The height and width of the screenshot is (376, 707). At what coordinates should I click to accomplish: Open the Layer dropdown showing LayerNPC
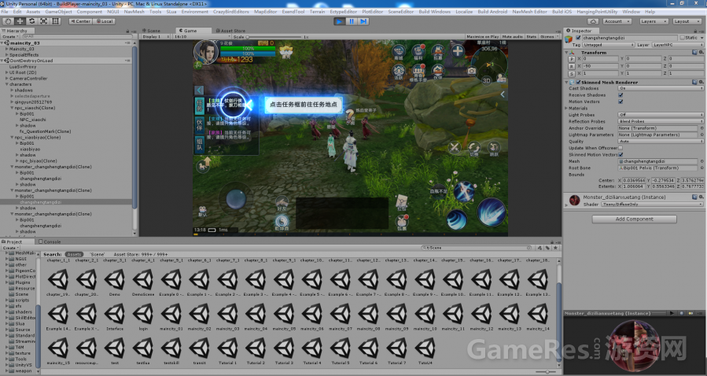[677, 45]
